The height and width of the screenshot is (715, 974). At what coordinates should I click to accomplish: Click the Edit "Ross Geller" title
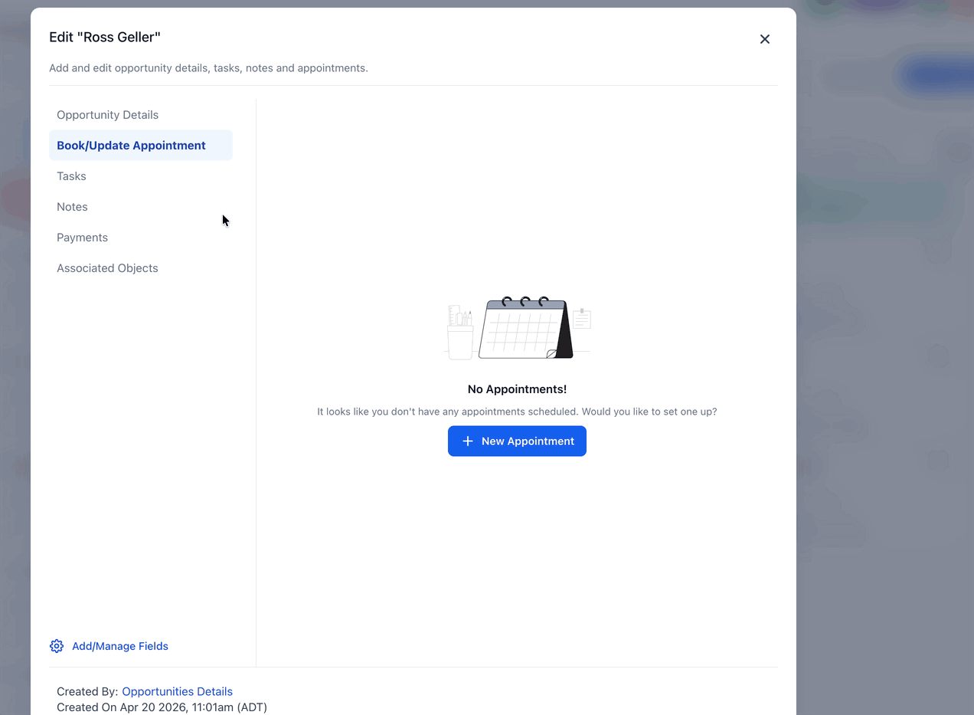105,37
